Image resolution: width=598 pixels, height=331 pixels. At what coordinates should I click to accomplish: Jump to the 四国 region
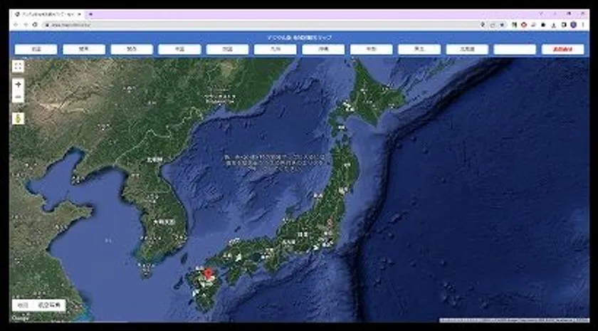tap(228, 49)
